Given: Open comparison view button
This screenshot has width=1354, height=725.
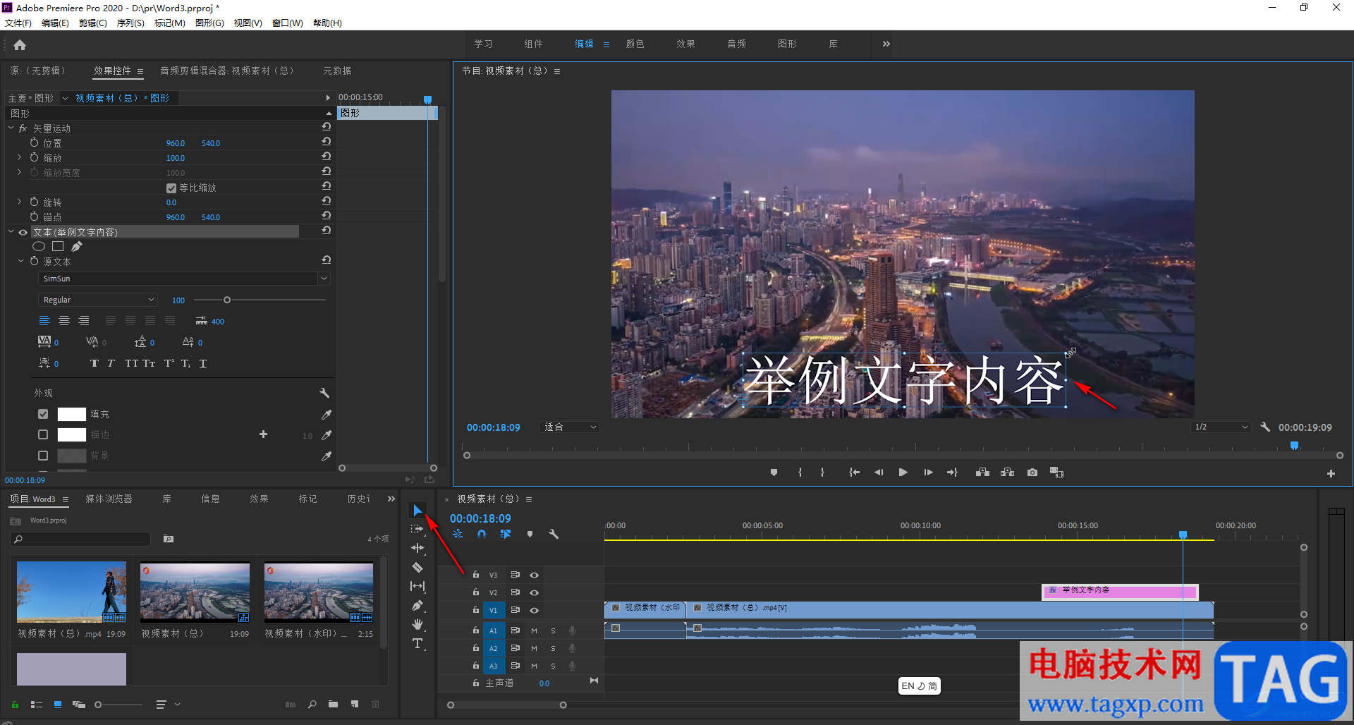Looking at the screenshot, I should (x=1056, y=473).
